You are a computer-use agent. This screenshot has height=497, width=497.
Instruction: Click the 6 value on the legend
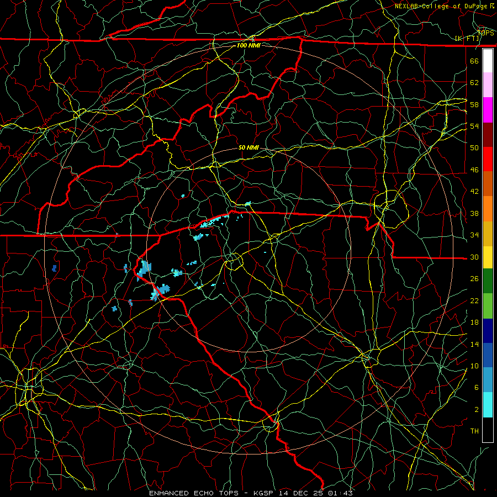[x=477, y=388]
